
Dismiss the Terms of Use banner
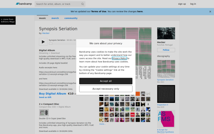(210, 12)
